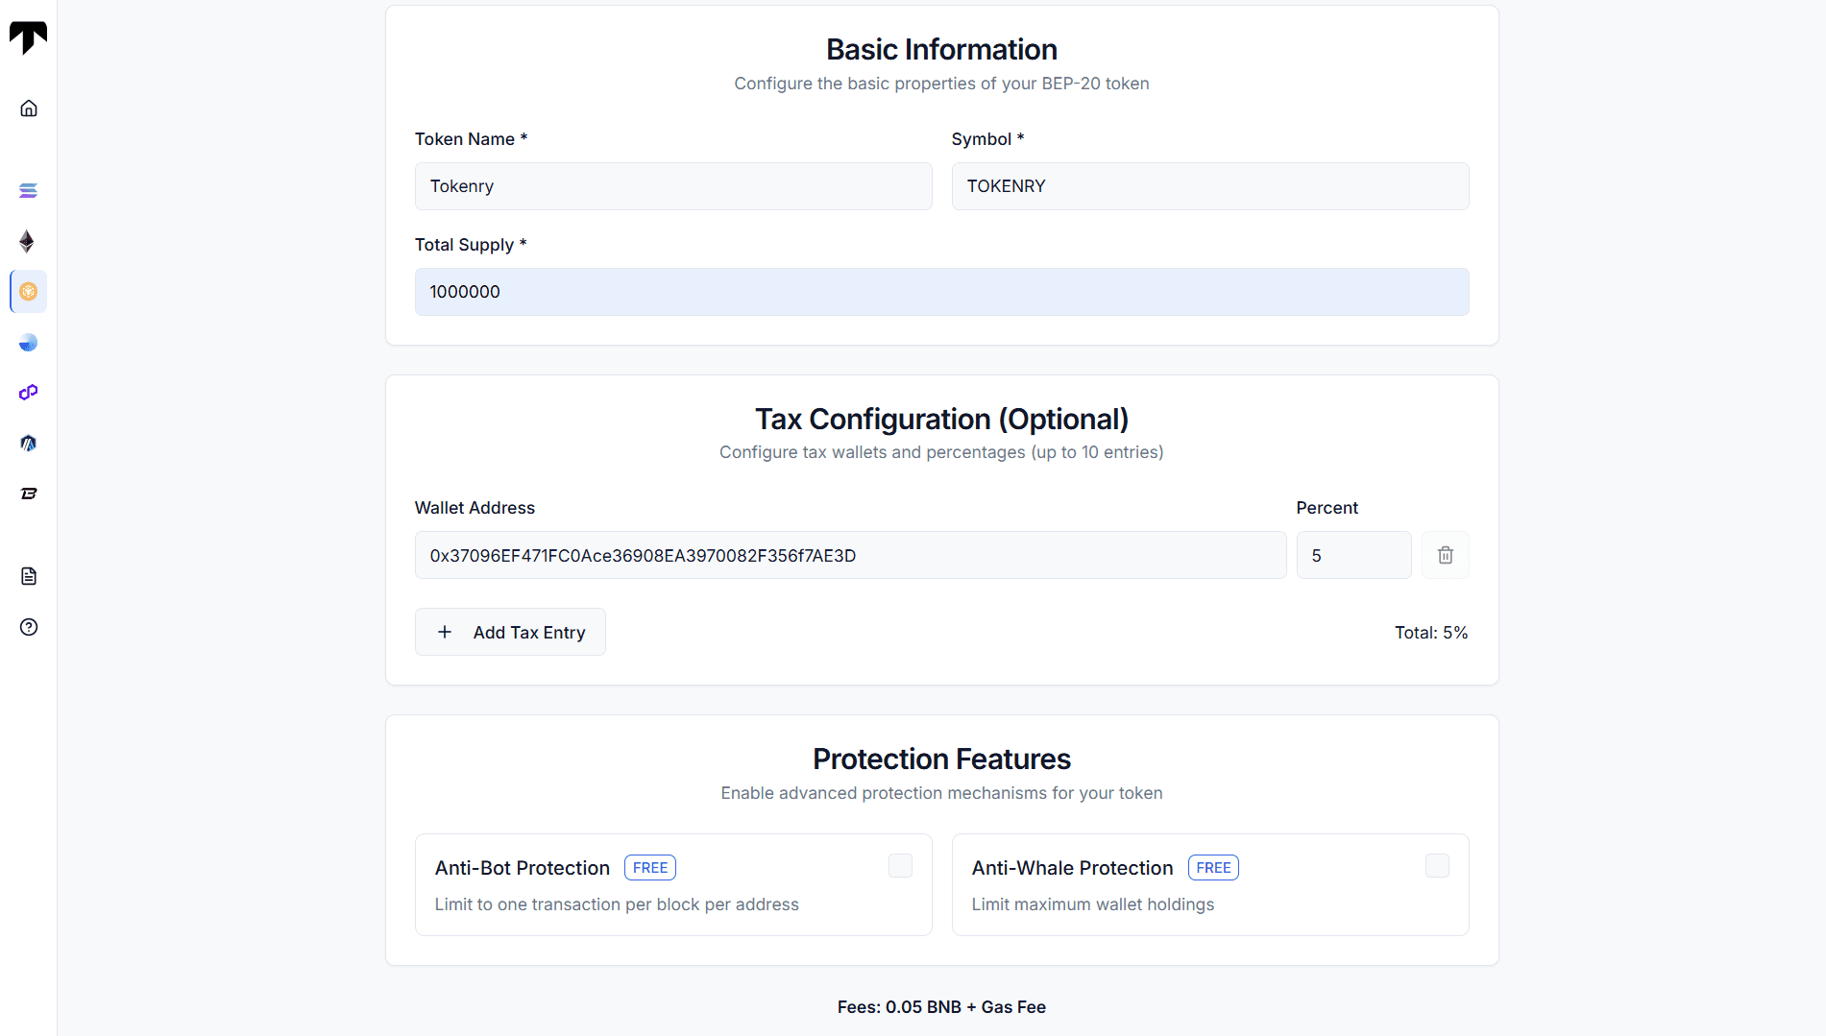The image size is (1826, 1036).
Task: Click the Add Tax Entry button
Action: tap(510, 632)
